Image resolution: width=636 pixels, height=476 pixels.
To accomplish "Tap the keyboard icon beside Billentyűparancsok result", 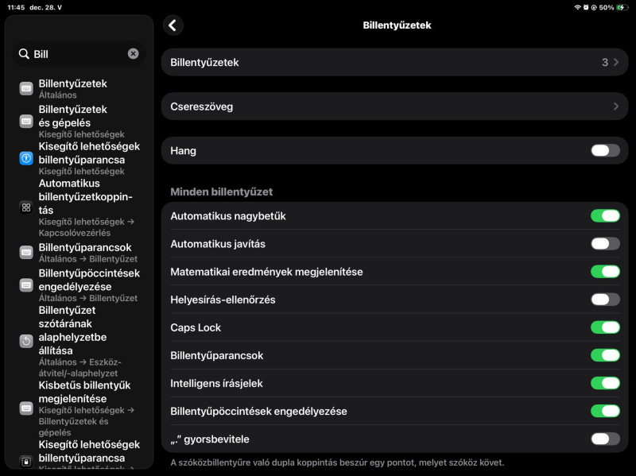I will [x=26, y=253].
